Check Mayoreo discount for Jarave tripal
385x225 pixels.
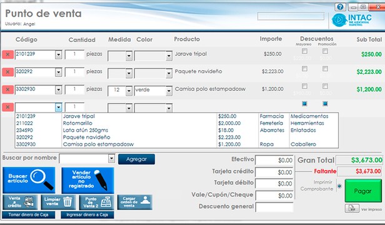pos(304,51)
